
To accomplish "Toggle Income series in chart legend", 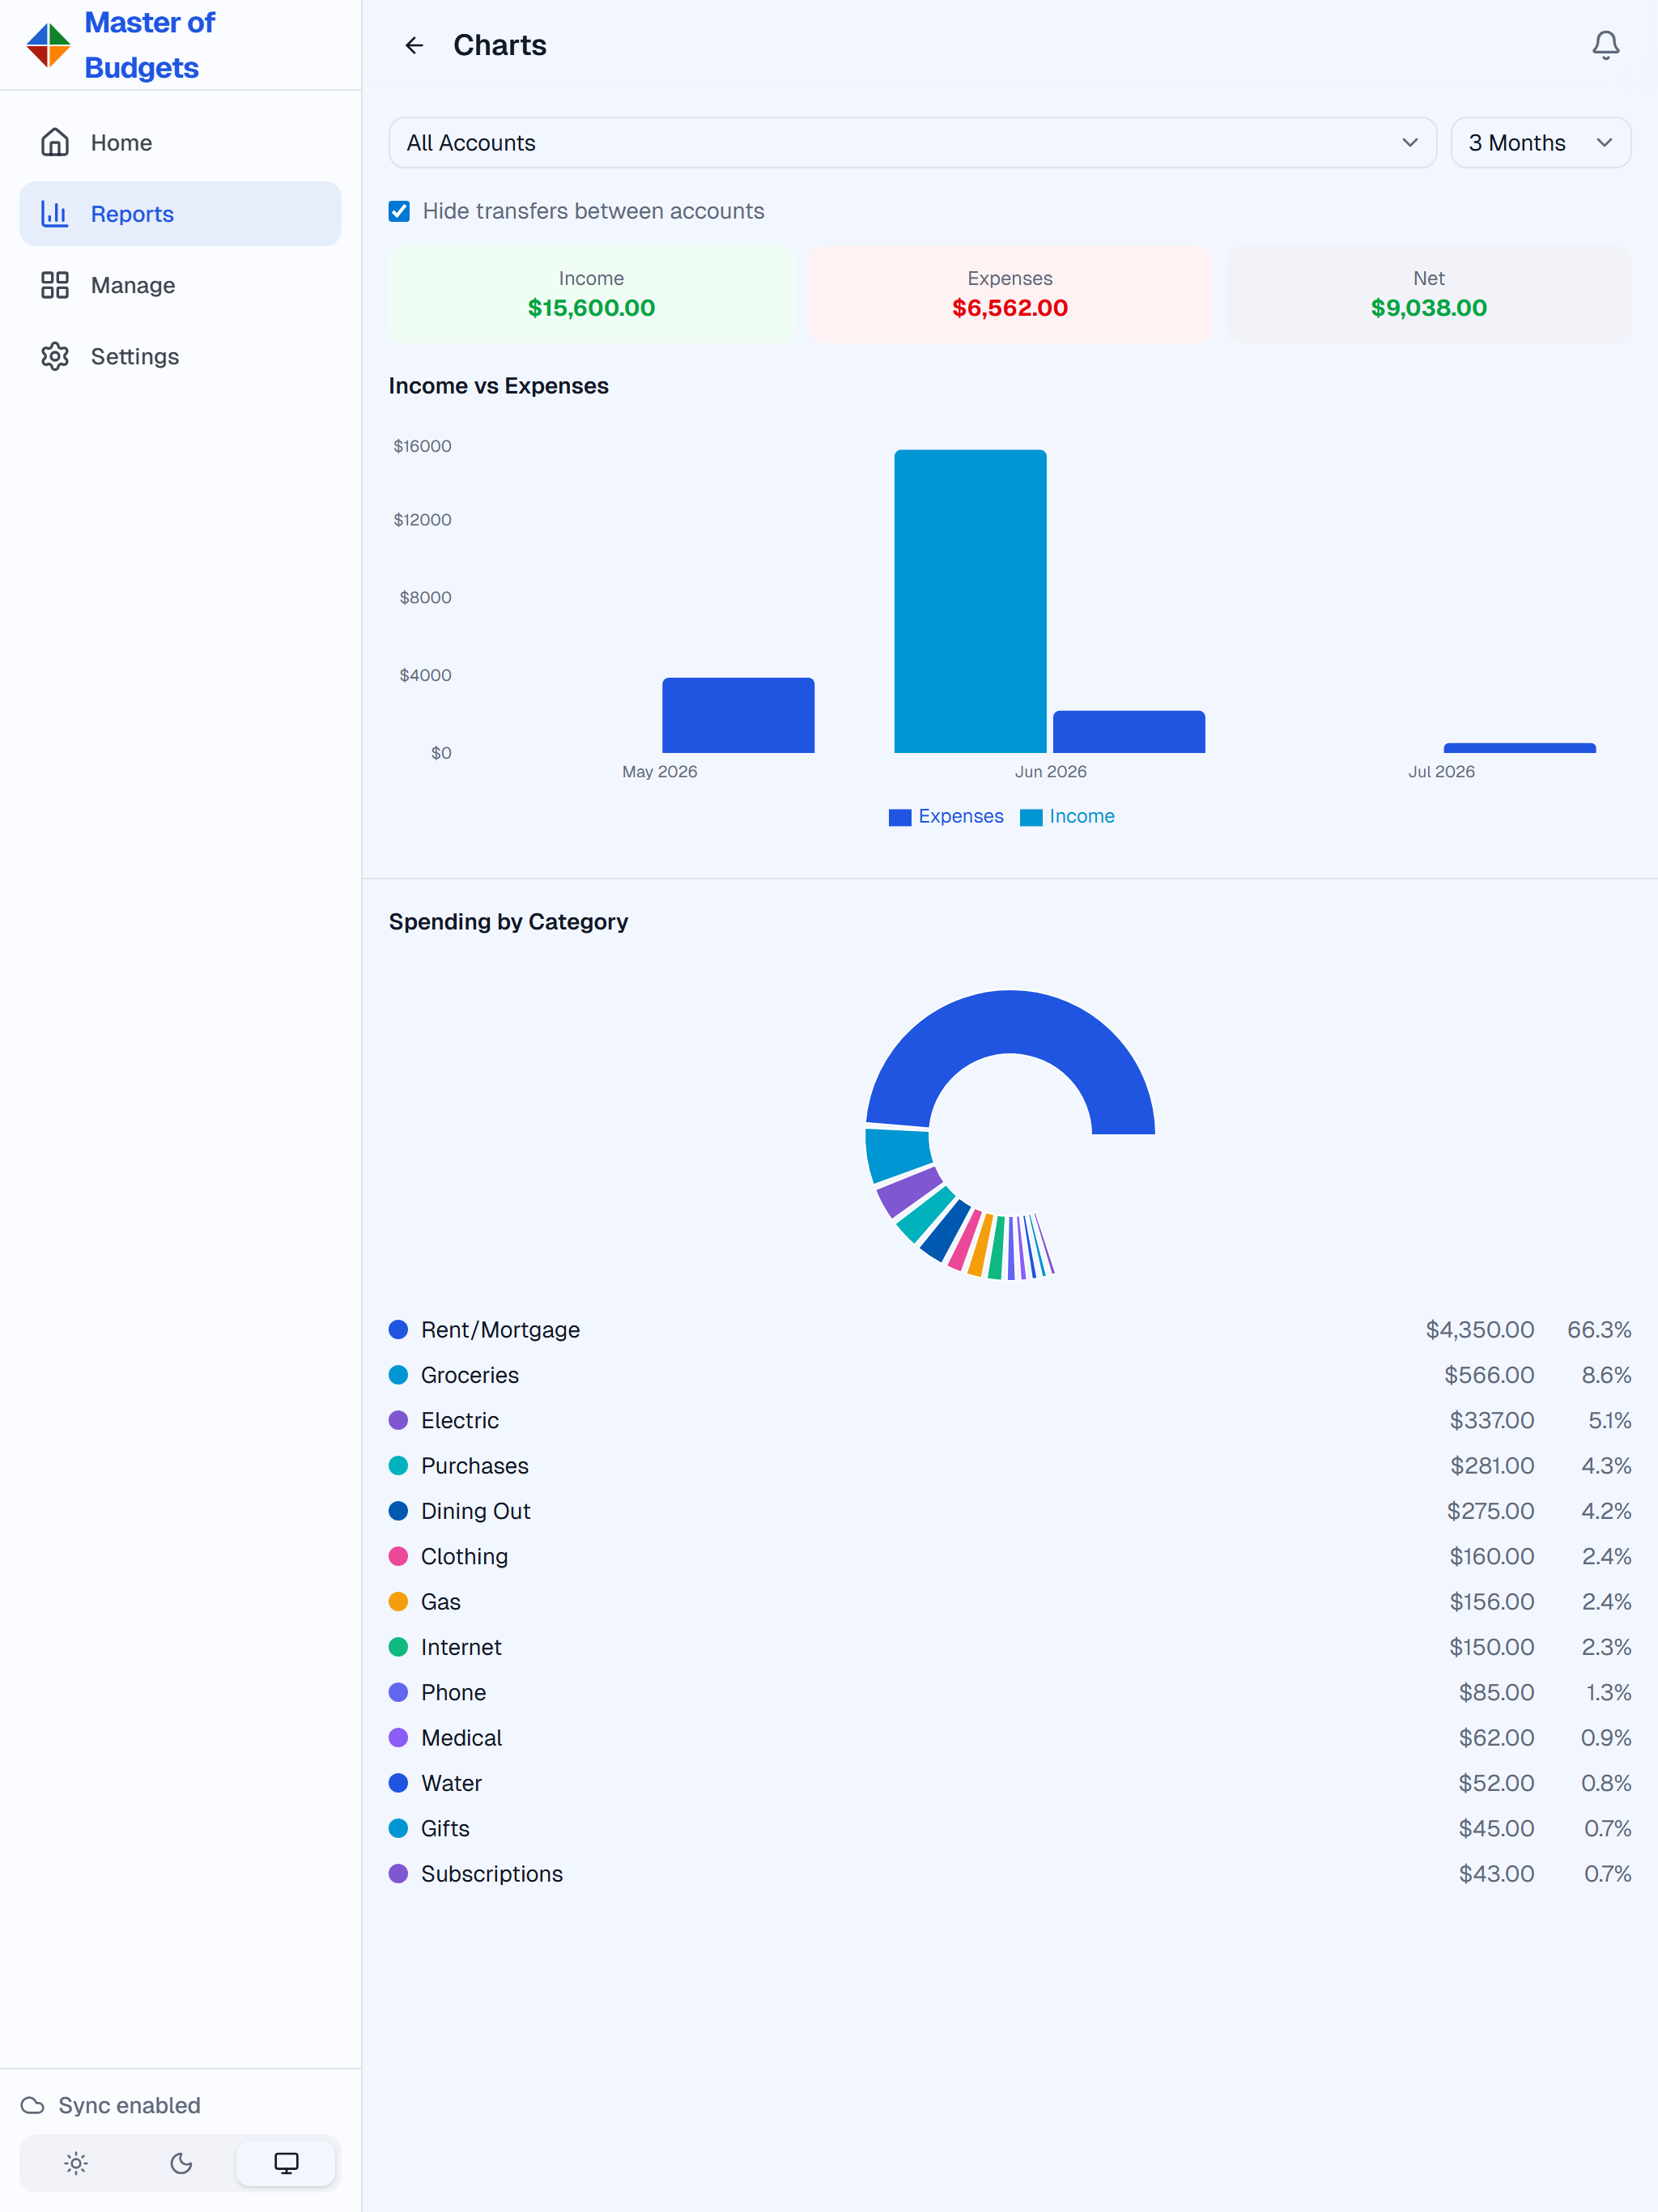I will pos(1067,816).
